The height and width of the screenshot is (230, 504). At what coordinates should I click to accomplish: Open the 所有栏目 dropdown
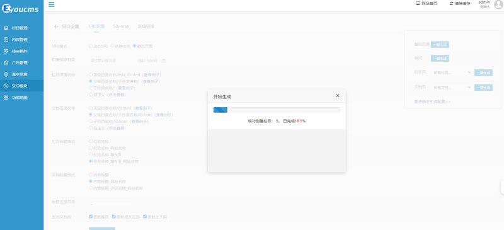pos(452,72)
